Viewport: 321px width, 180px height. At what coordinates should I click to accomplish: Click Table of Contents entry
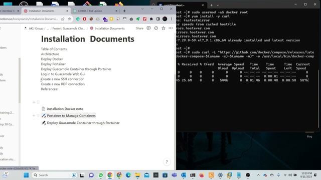[54, 49]
